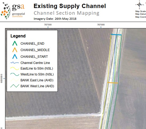This screenshot has width=146, height=129.
Task: Select the Channel Centre Line legend swatch
Action: tap(15, 63)
